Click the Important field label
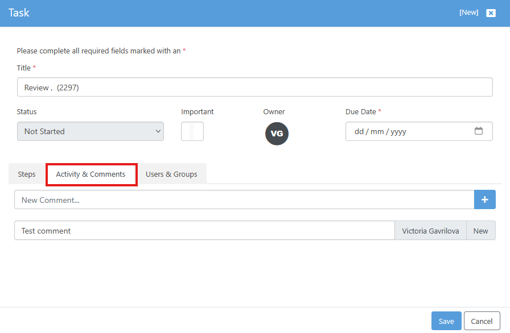The height and width of the screenshot is (333, 510). 197,111
